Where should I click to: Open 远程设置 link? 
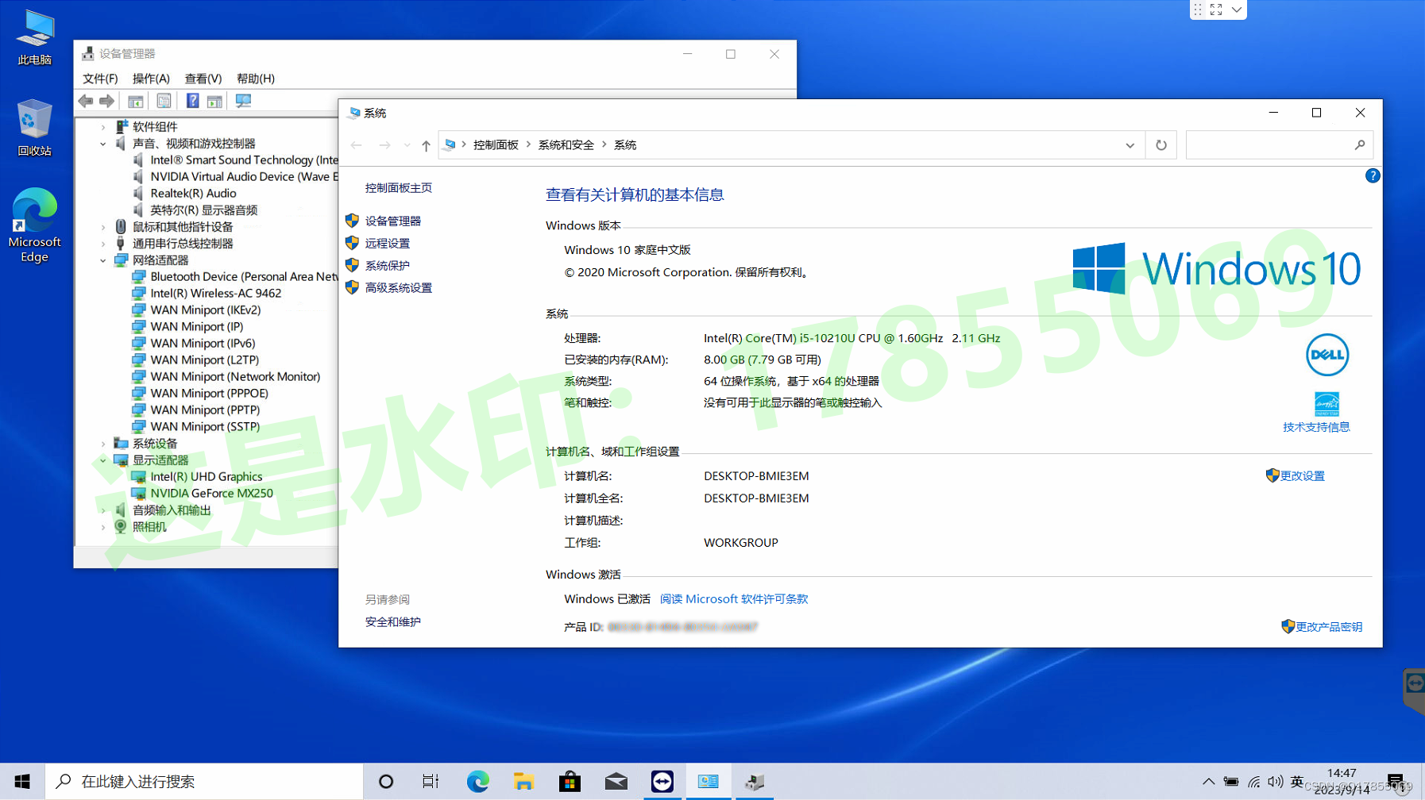[388, 244]
